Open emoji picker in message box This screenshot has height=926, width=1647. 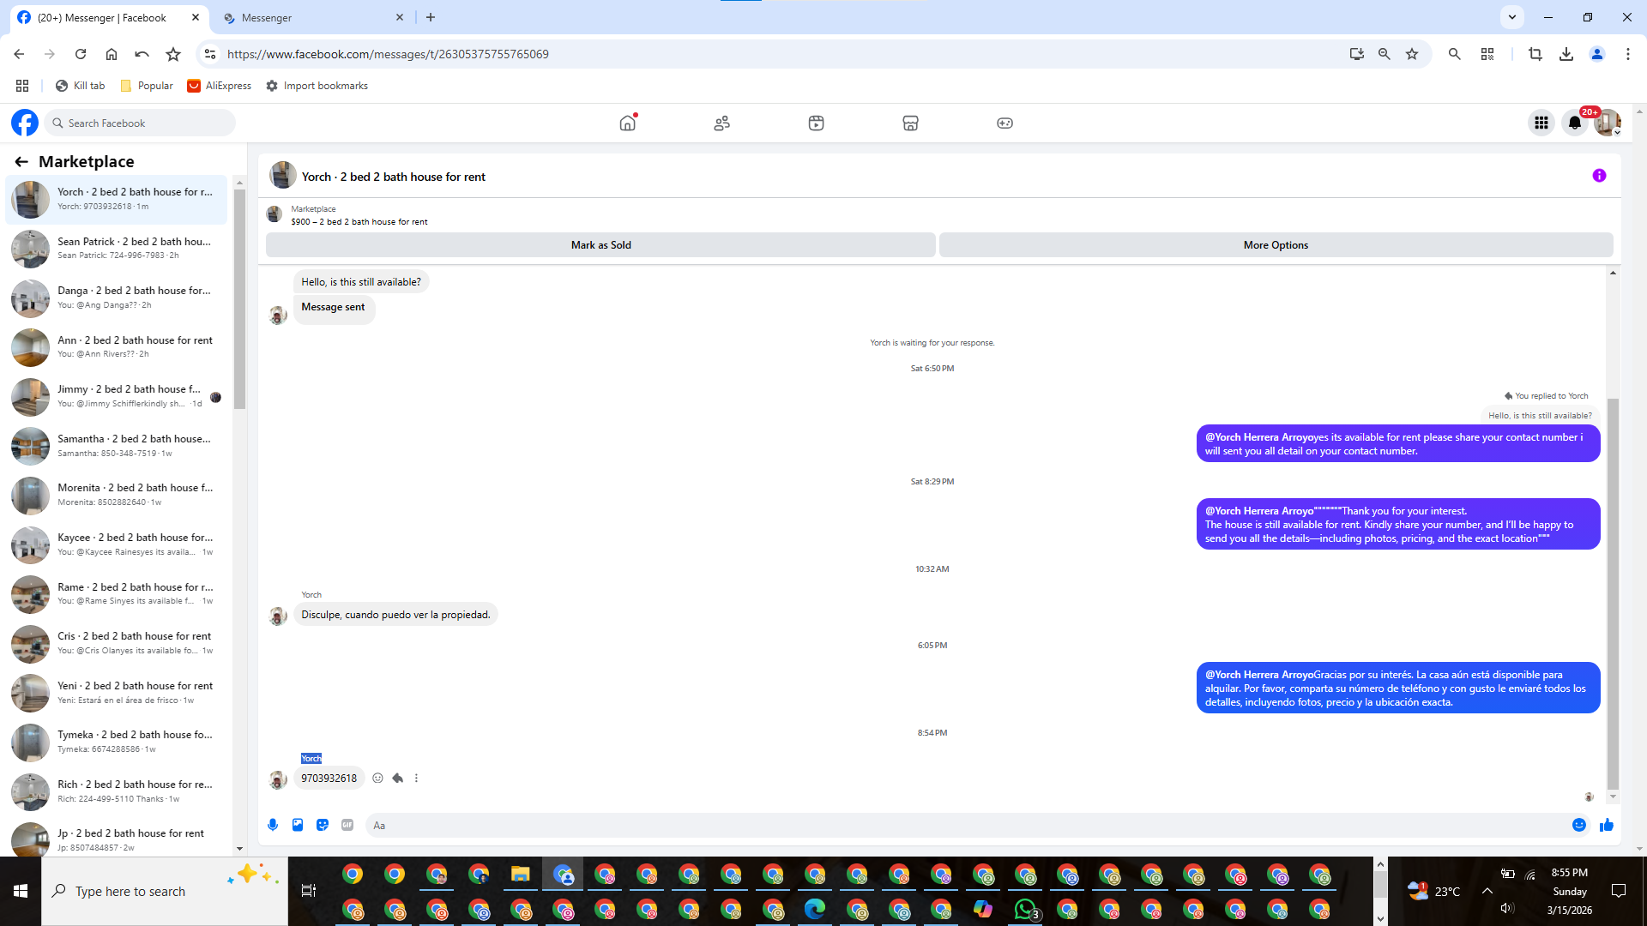click(x=1579, y=825)
